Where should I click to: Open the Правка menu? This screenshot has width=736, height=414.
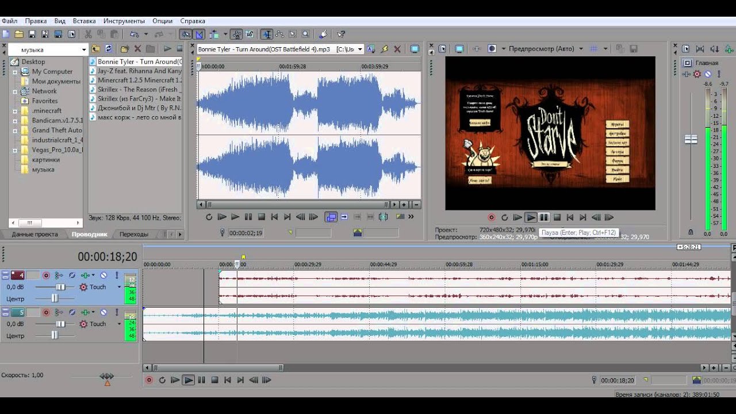36,21
